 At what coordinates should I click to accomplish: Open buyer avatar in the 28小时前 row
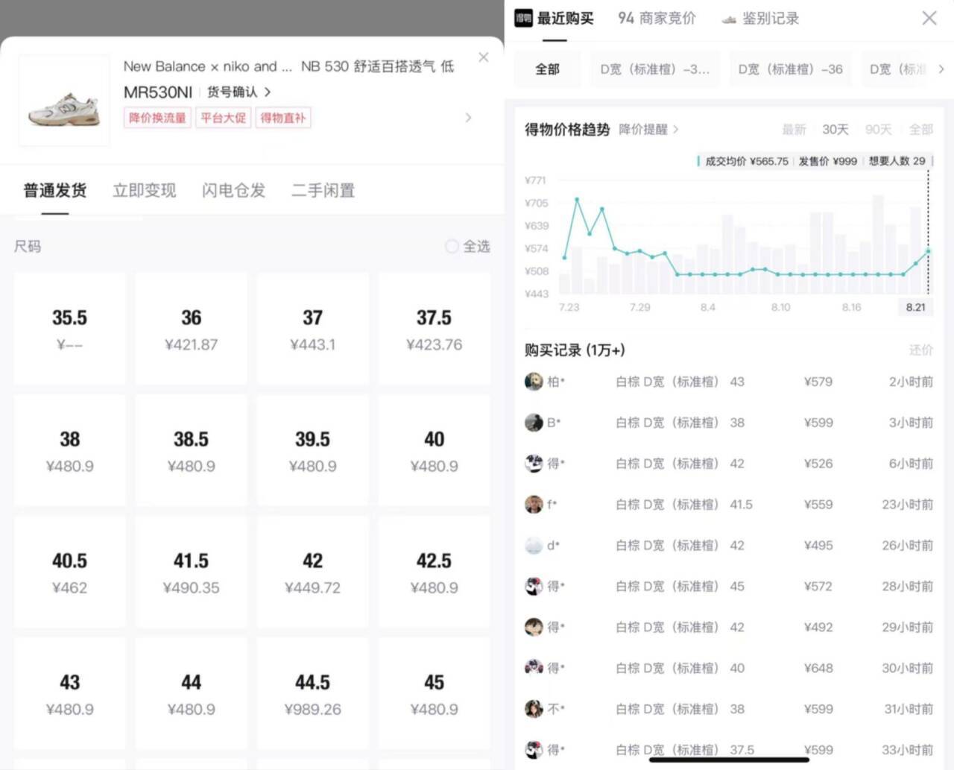[534, 587]
